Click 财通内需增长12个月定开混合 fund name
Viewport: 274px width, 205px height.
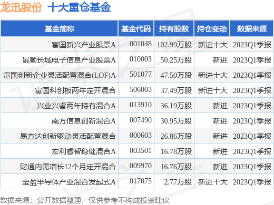tap(68, 167)
